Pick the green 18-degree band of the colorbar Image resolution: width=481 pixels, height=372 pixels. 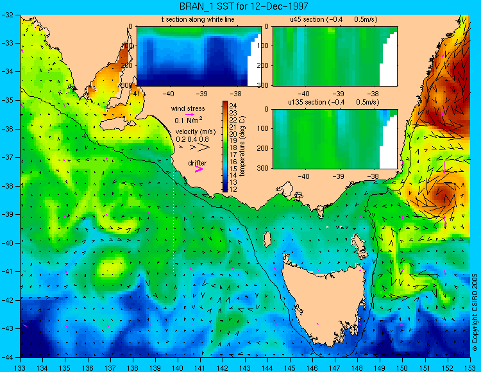pyautogui.click(x=225, y=148)
